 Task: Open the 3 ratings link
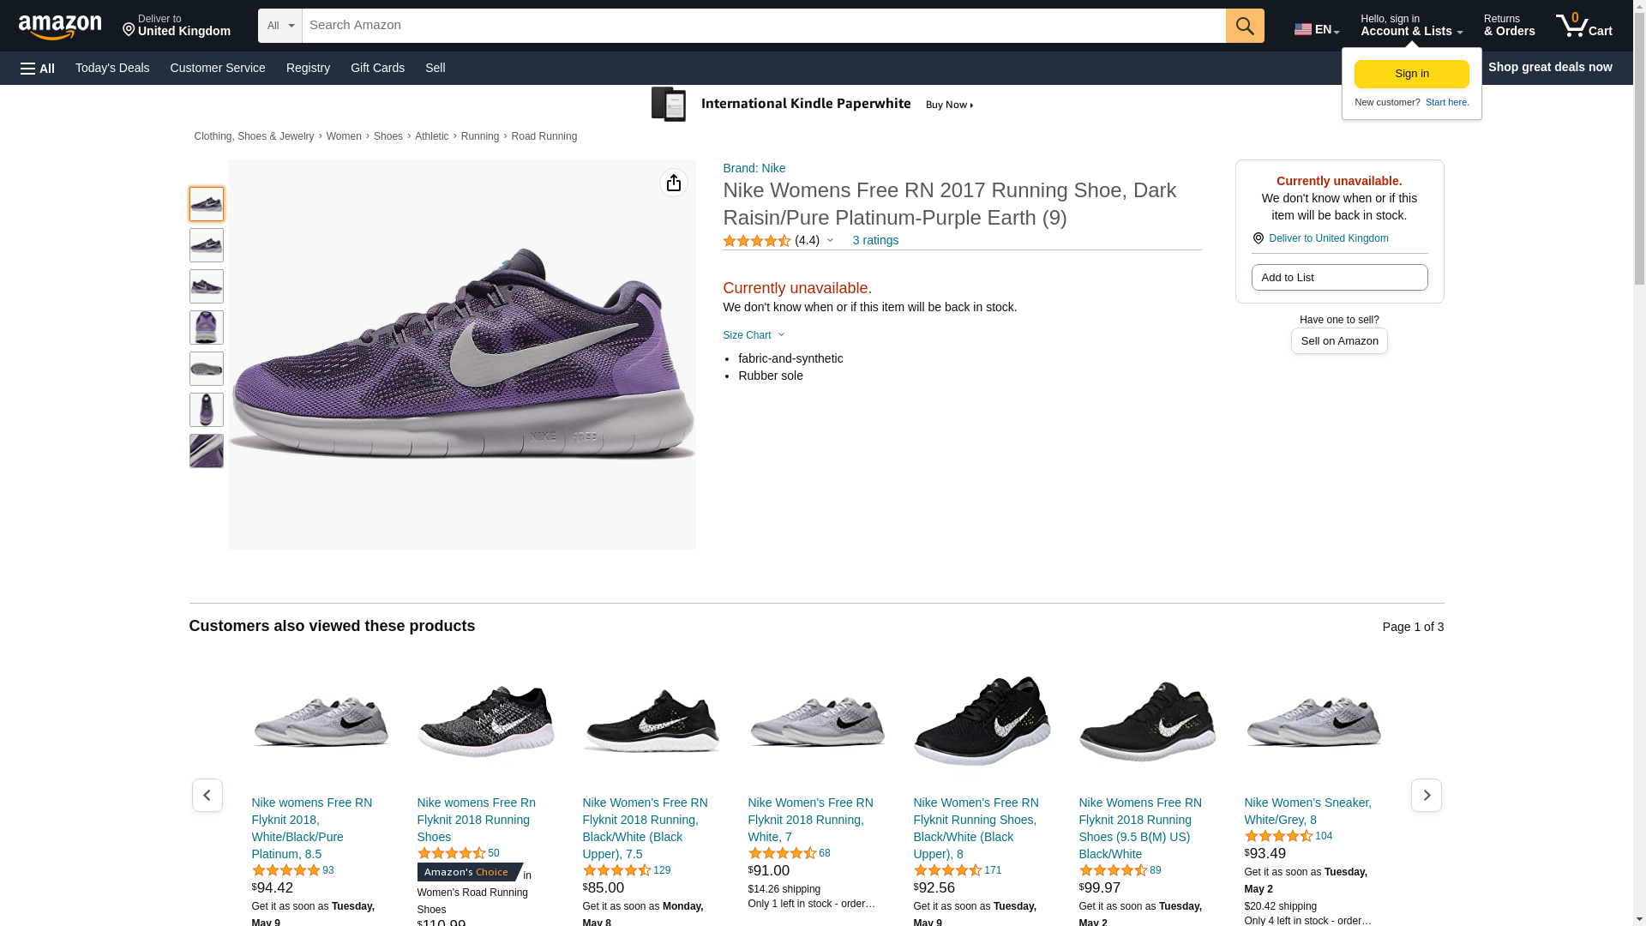pyautogui.click(x=875, y=241)
